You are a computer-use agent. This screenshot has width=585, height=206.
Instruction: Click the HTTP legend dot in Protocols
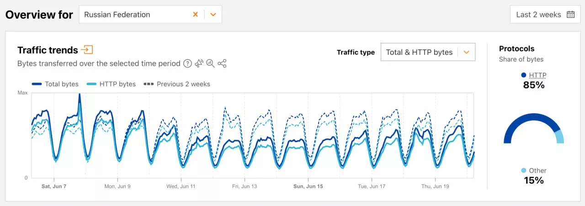(523, 75)
